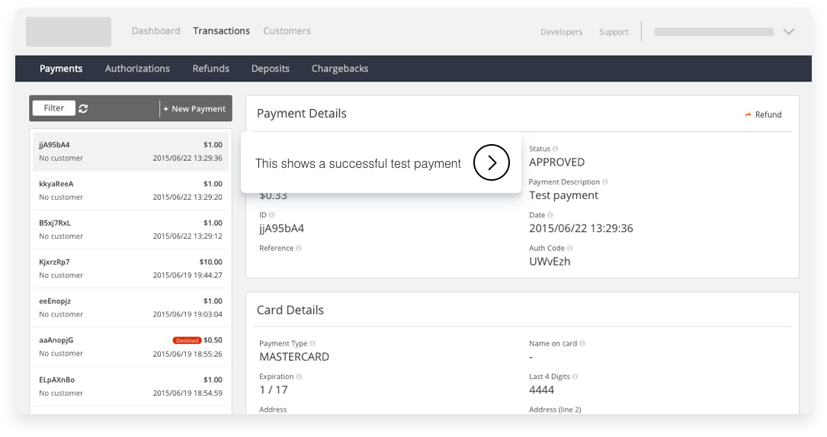This screenshot has height=437, width=827.
Task: Click the Test payment description value
Action: click(564, 195)
